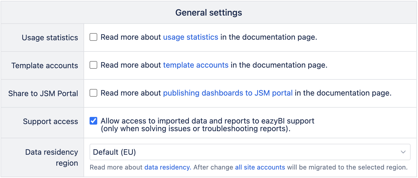The width and height of the screenshot is (418, 178).
Task: Uncheck the Support access checkbox
Action: coord(93,121)
